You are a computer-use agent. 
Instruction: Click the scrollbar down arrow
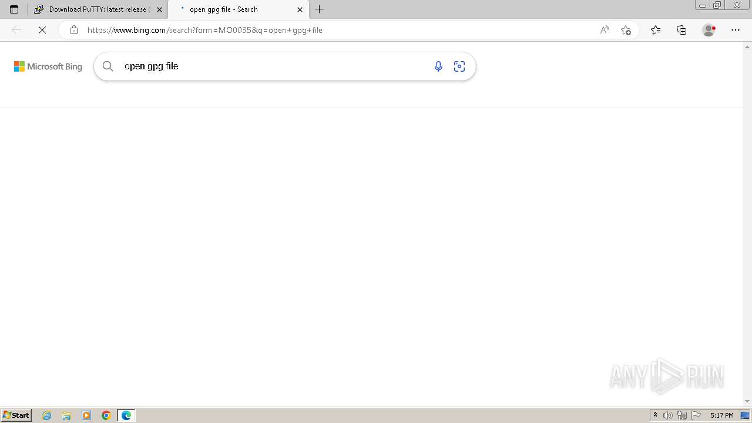747,402
